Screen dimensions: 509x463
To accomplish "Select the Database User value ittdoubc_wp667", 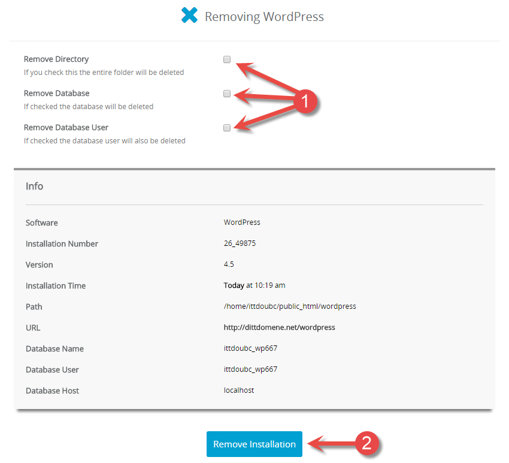I will [x=250, y=369].
